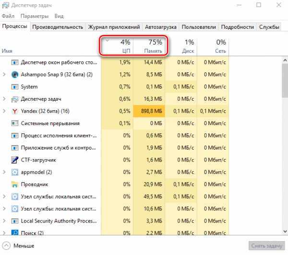This screenshot has height=255, width=288.
Task: Select the Процессы tab
Action: click(x=15, y=26)
